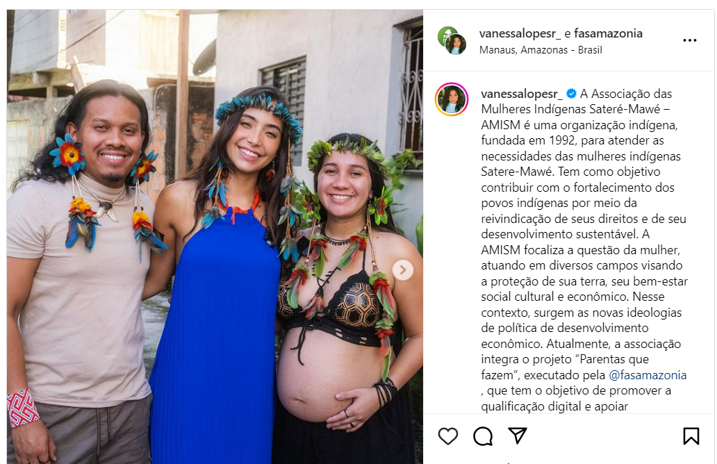Screen dimensions: 717x464
Task: Open fasamazonia profile from post header
Action: (x=608, y=33)
